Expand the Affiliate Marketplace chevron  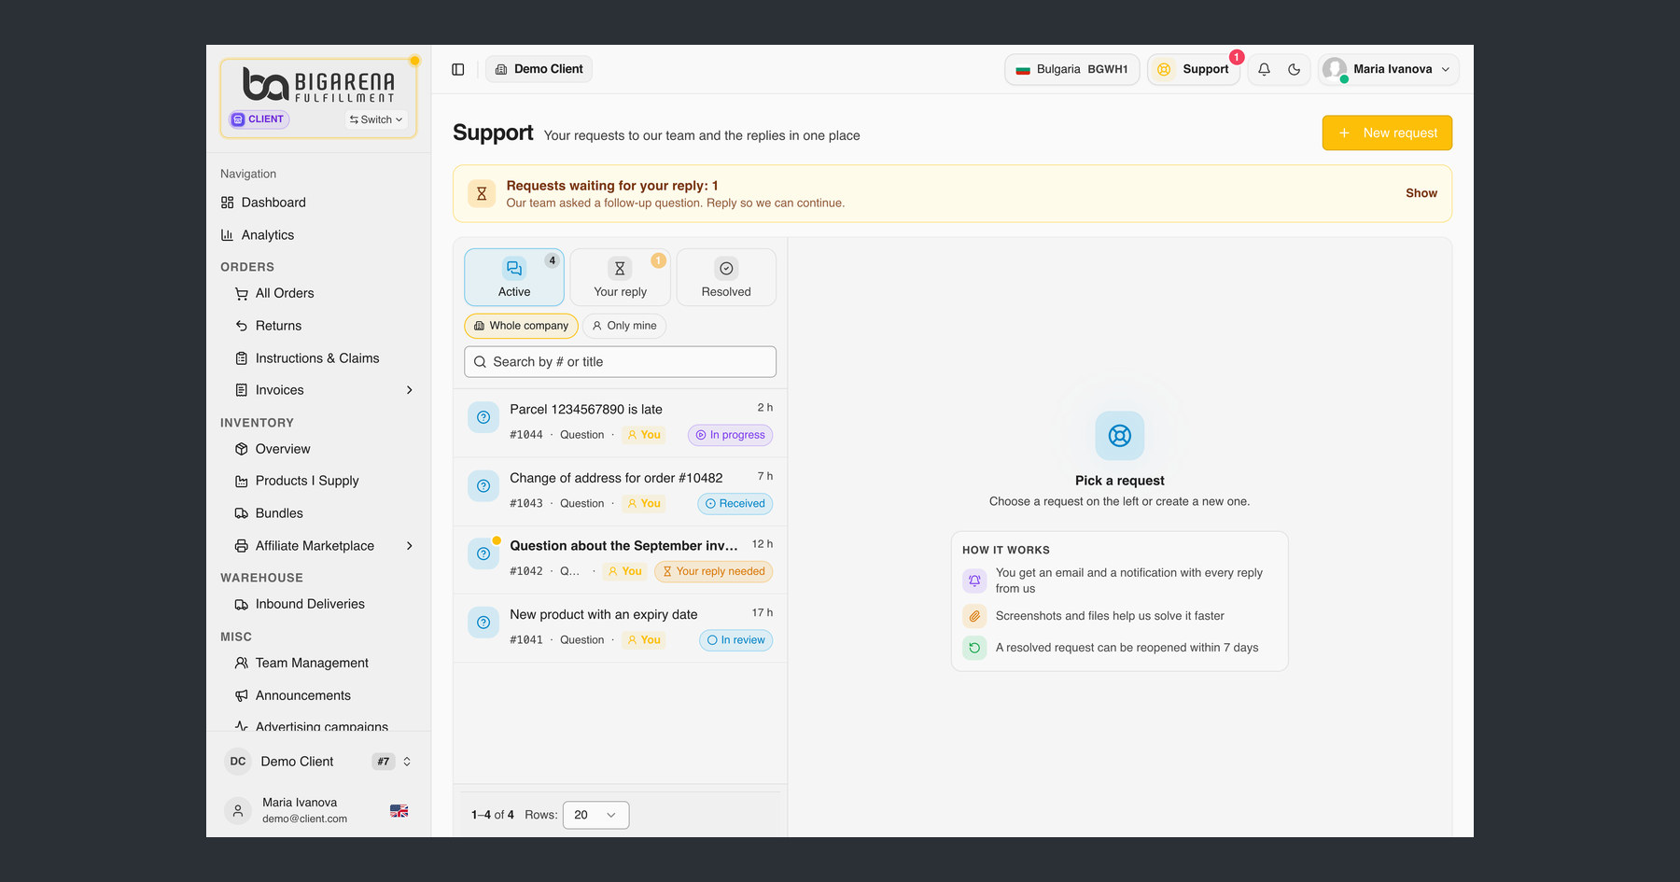(409, 546)
